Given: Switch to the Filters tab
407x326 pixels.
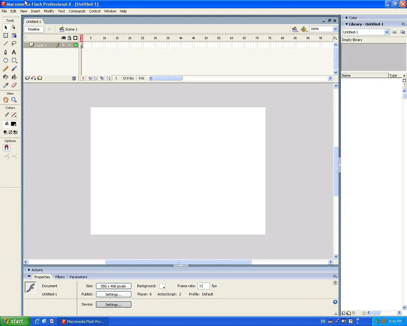Looking at the screenshot, I should pos(60,277).
